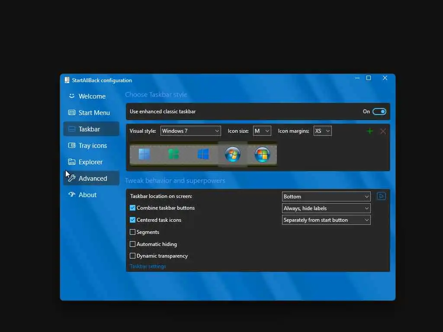The width and height of the screenshot is (443, 332).
Task: Click the taskbar preview play icon
Action: [x=382, y=196]
